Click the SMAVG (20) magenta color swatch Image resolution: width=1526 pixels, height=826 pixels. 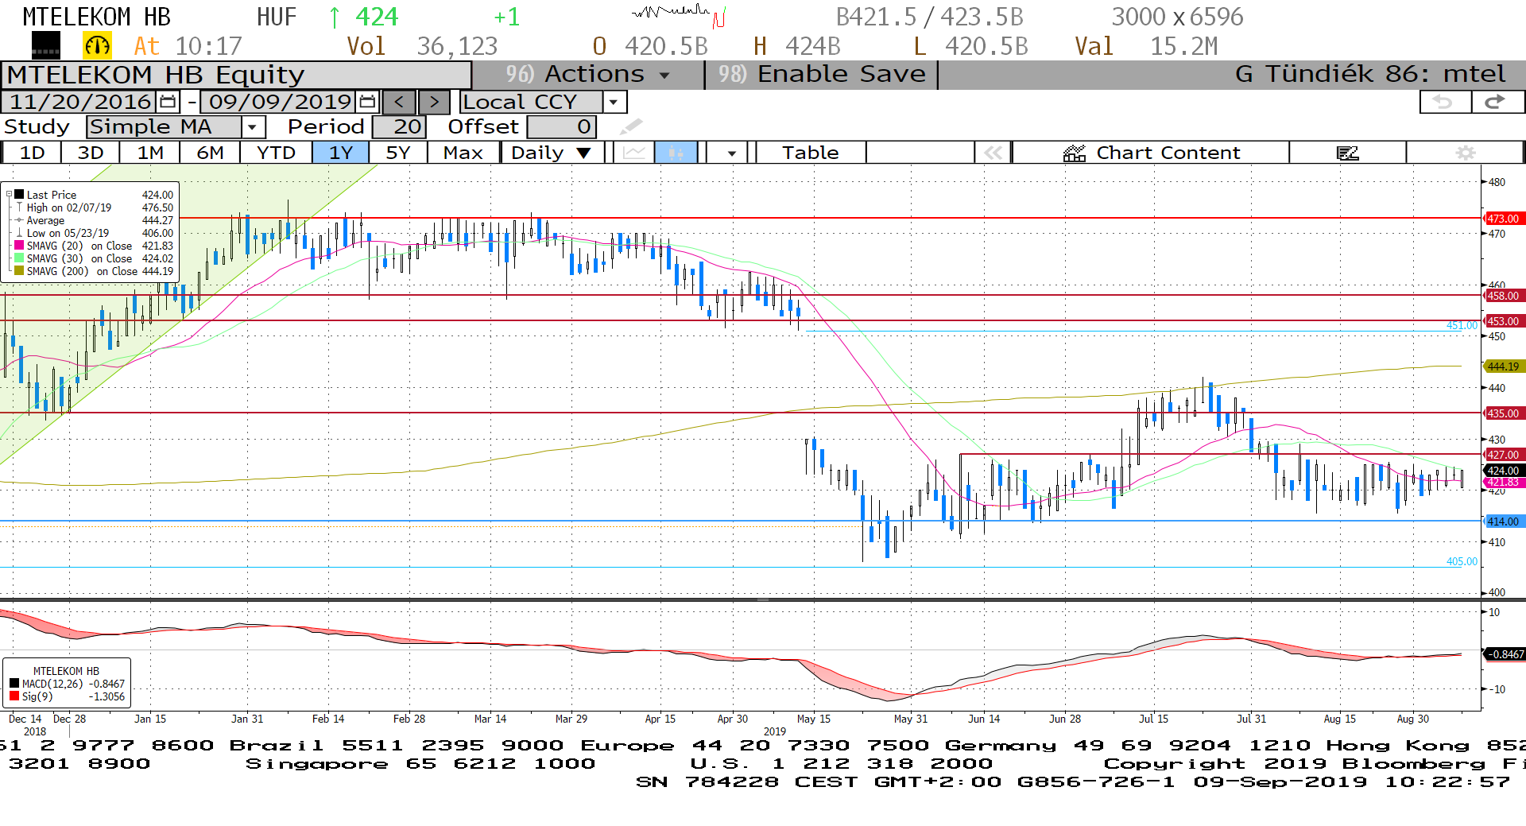pyautogui.click(x=19, y=246)
